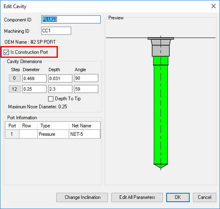Click the step 12 row button
This screenshot has width=220, height=209.
pos(15,89)
